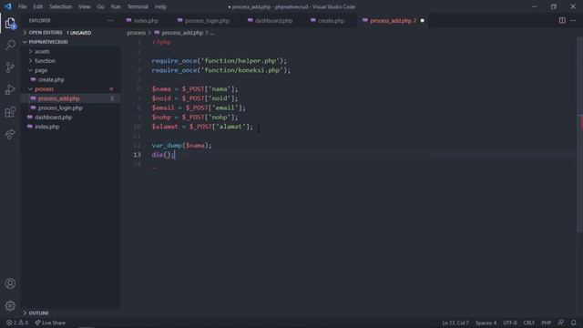Open the View menu

pos(85,6)
